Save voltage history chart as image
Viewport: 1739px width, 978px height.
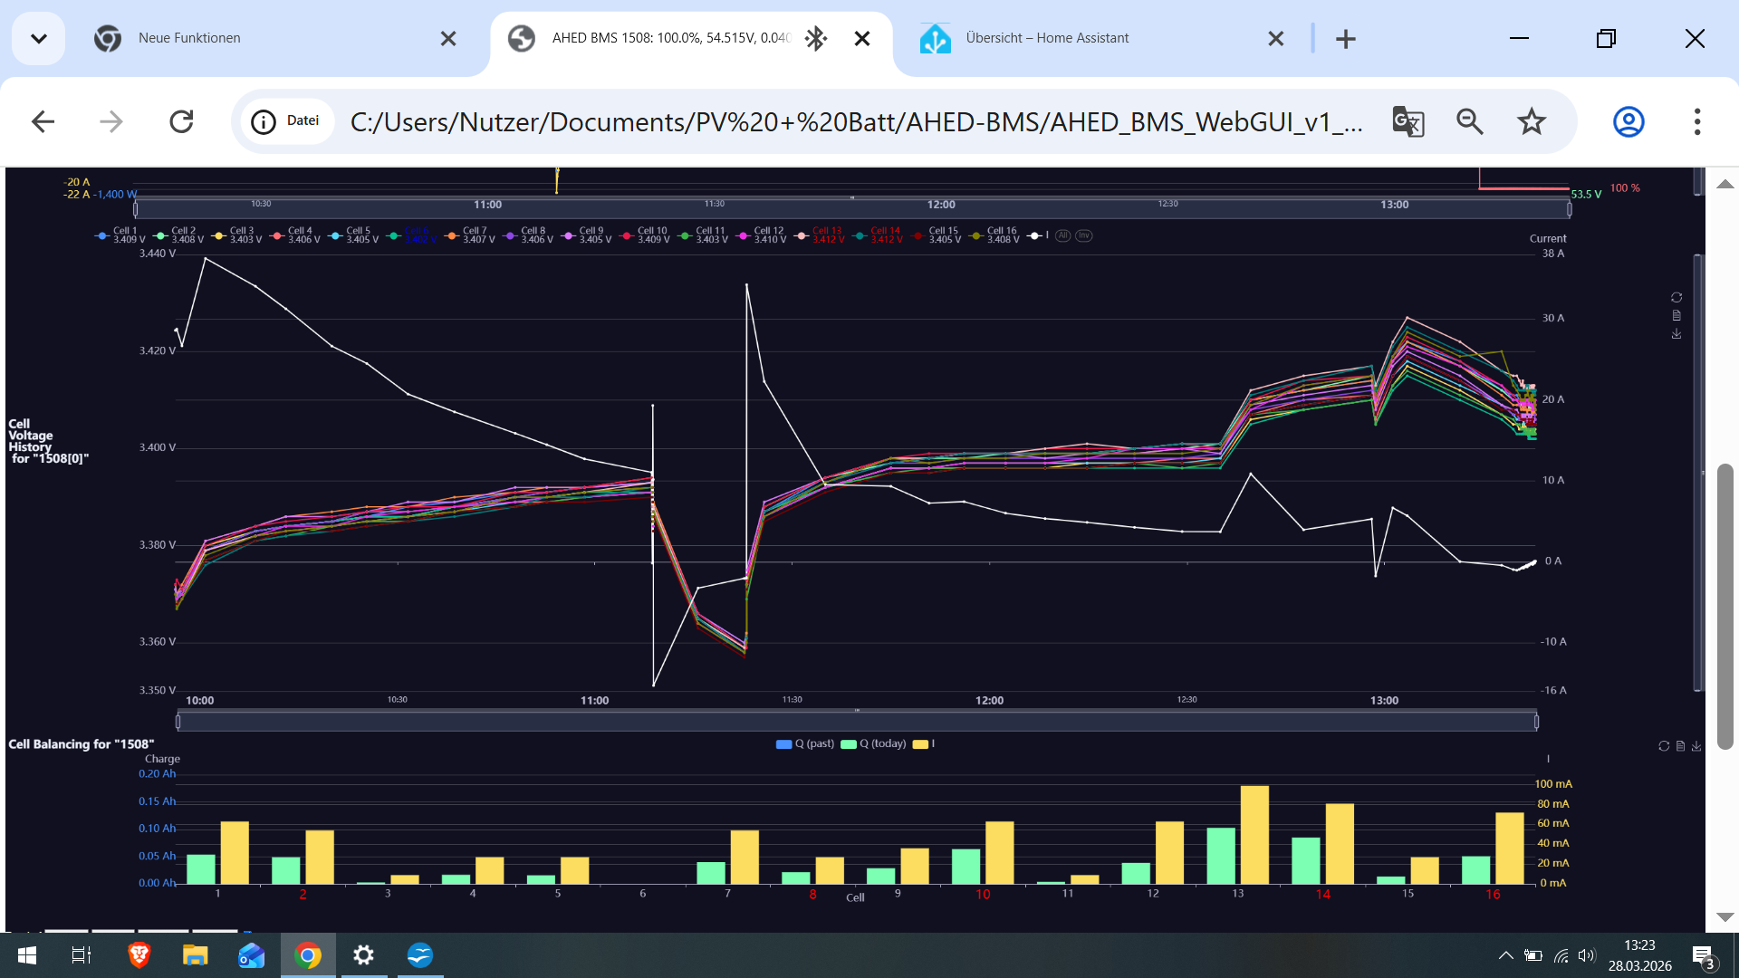click(x=1677, y=334)
